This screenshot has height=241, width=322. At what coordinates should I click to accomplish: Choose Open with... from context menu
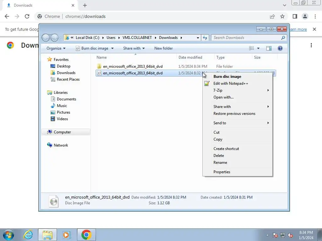(x=224, y=97)
